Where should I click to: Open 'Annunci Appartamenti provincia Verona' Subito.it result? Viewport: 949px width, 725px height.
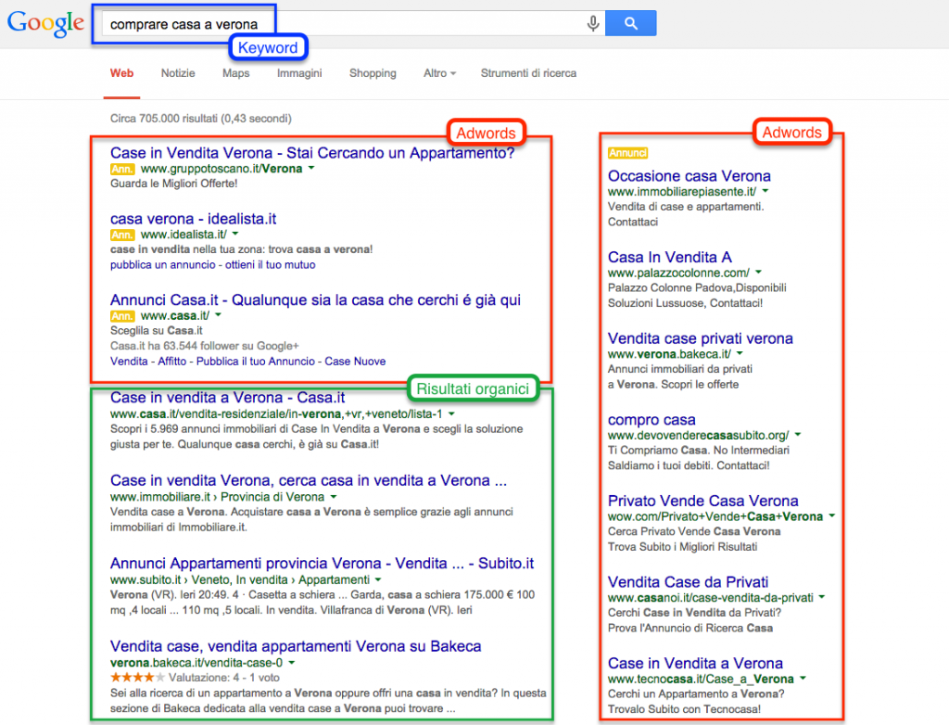[x=322, y=564]
